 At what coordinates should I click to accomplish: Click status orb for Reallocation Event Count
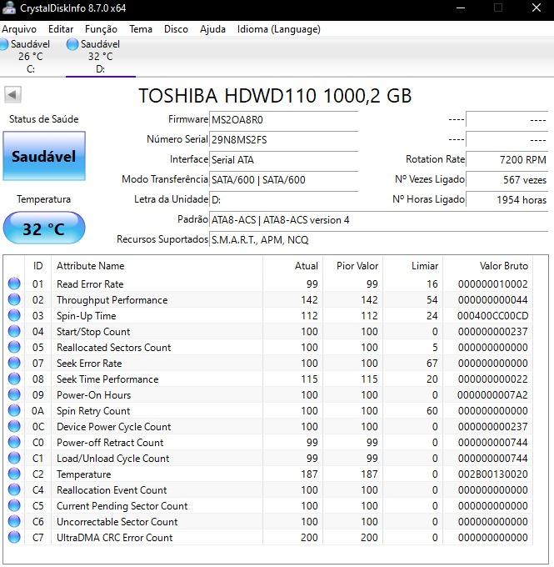14,489
